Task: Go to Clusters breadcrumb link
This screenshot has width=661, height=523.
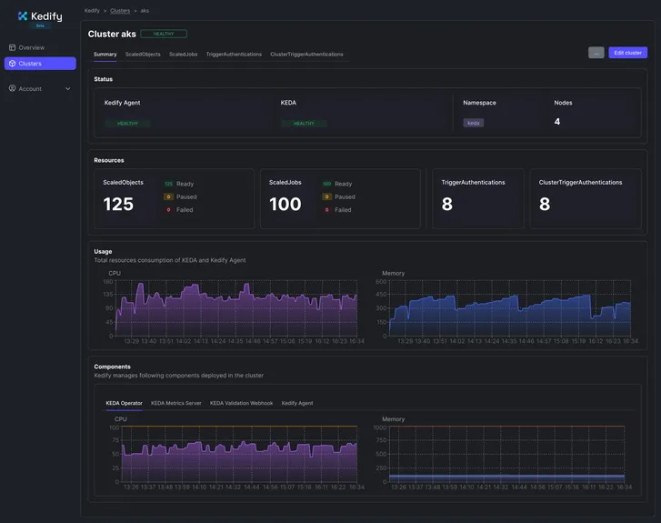Action: click(120, 11)
